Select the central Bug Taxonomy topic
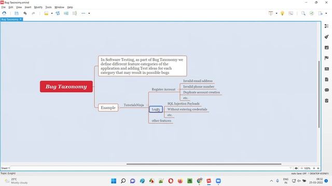This screenshot has width=332, height=186. pyautogui.click(x=66, y=86)
